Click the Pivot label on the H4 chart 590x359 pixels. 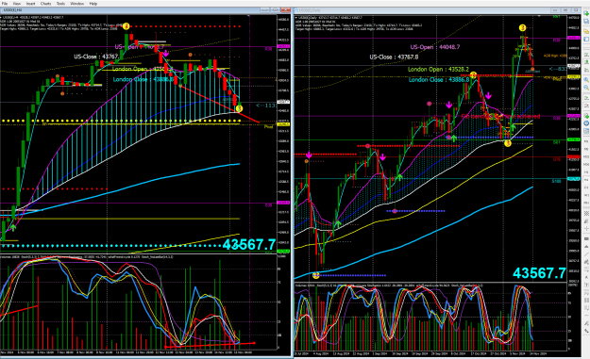point(268,127)
